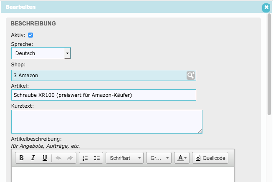Expand the Schriftart font dropdown
The height and width of the screenshot is (182, 273).
pyautogui.click(x=125, y=158)
